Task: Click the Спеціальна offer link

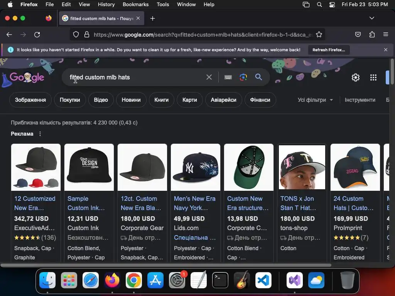Action: [x=195, y=237]
